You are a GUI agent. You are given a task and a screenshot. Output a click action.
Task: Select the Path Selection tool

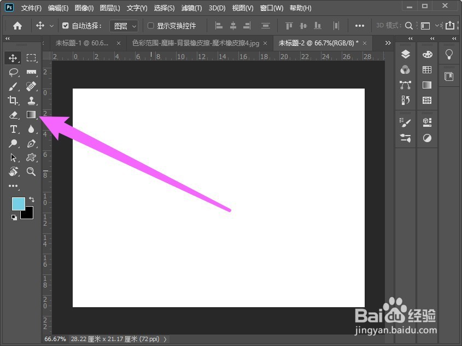(13, 158)
